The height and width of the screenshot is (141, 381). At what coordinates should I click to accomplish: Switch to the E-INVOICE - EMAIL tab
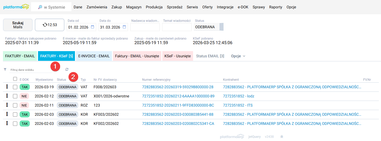pos(94,56)
